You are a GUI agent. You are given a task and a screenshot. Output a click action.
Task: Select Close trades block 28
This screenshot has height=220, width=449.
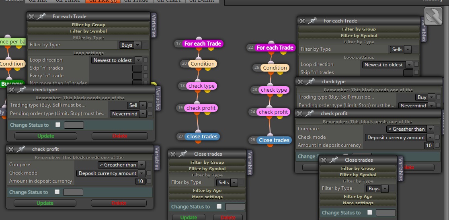(274, 140)
